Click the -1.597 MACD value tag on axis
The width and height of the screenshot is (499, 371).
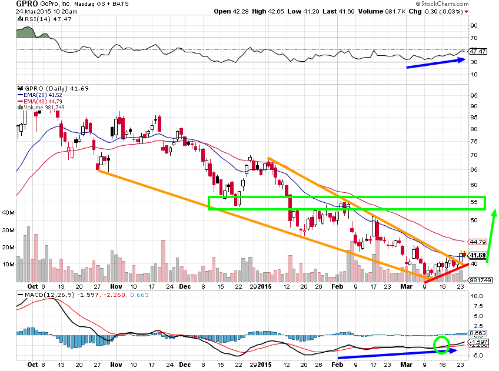(x=478, y=342)
